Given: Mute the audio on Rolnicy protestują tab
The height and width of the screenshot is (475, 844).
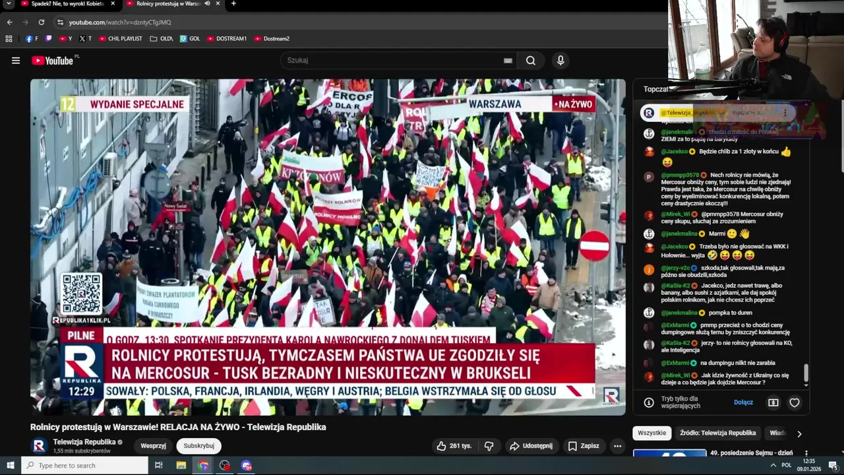Looking at the screenshot, I should tap(208, 4).
